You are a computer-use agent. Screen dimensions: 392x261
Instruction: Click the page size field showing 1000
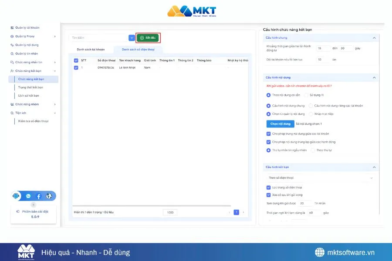point(169,212)
